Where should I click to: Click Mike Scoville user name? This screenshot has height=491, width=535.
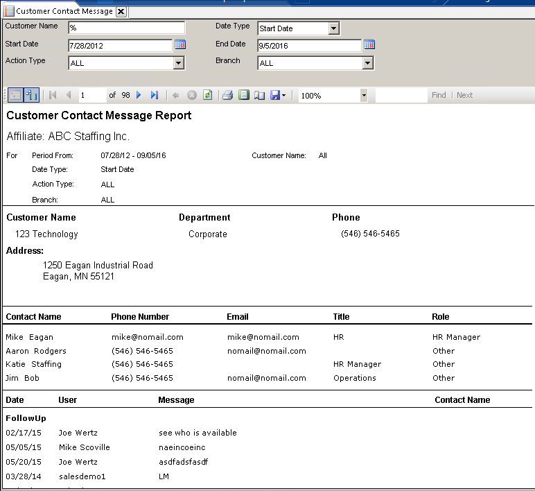85,447
